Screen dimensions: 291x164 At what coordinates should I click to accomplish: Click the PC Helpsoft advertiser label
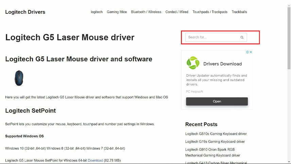pos(194,92)
